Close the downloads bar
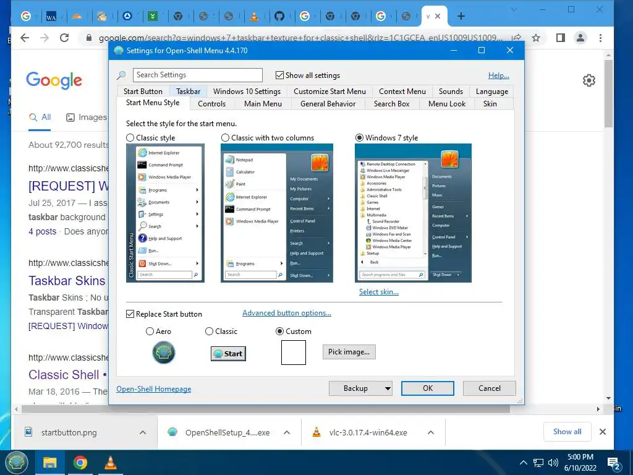 (603, 432)
